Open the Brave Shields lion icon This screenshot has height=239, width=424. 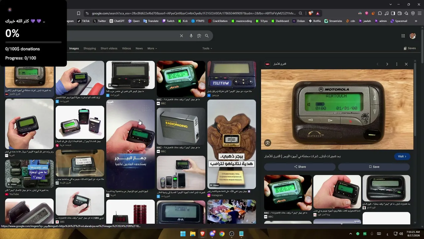click(310, 13)
